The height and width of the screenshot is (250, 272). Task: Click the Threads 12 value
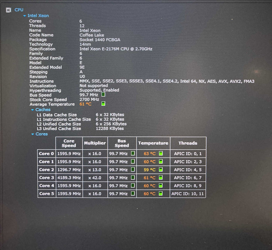click(x=82, y=26)
